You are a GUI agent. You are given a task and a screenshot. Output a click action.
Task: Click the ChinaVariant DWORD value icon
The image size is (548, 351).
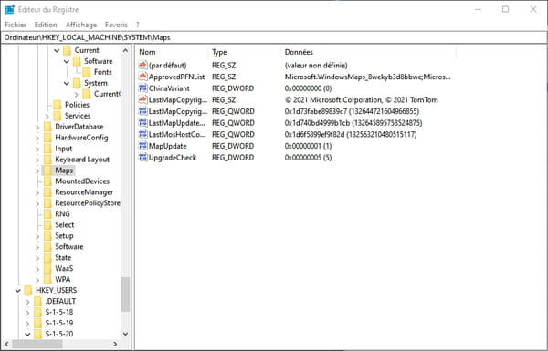coord(142,88)
